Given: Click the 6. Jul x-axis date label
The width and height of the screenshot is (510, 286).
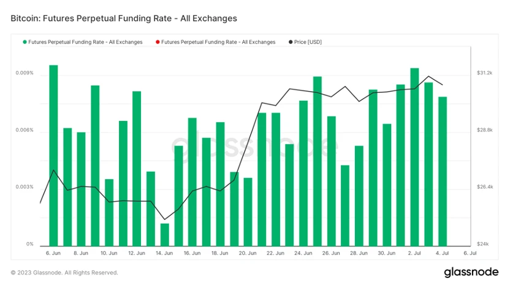Looking at the screenshot, I should pos(470,252).
